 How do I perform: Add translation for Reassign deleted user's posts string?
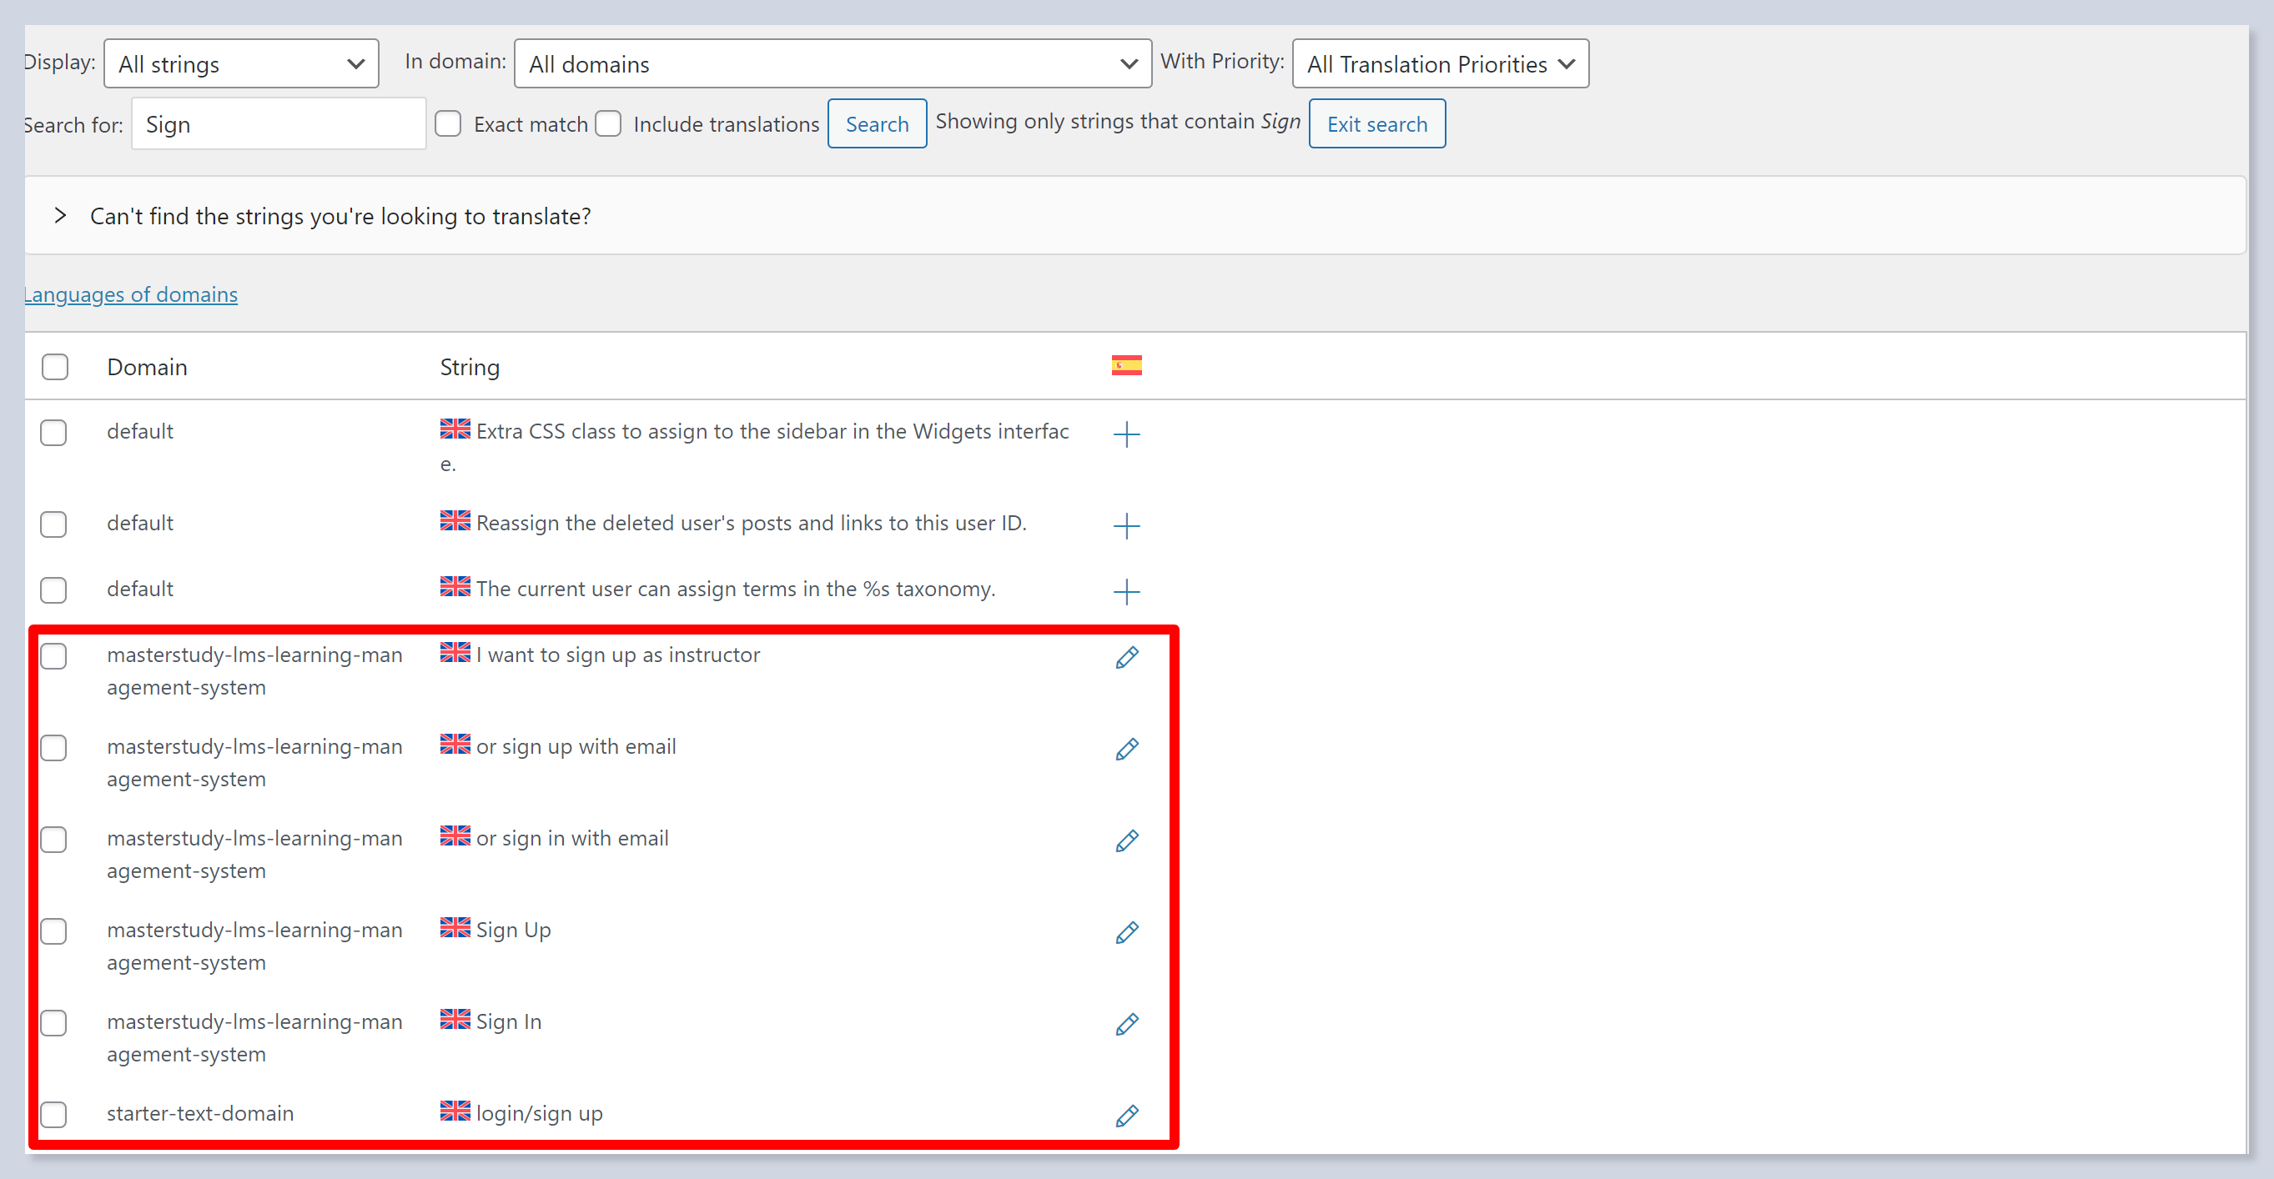click(1125, 526)
